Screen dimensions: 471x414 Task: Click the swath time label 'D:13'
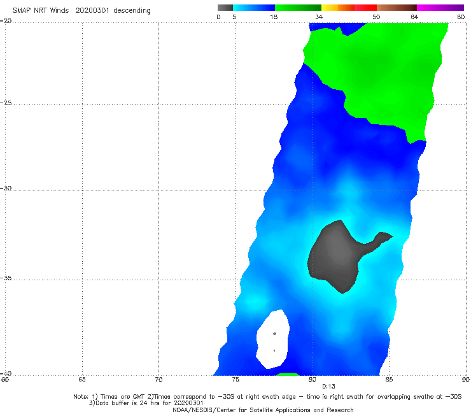328,387
